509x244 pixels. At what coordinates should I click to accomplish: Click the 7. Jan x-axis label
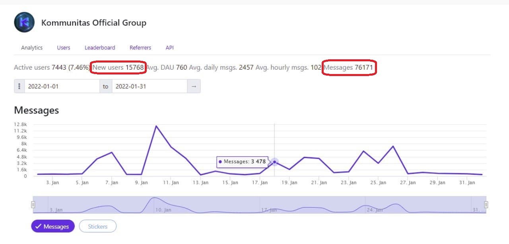click(x=112, y=183)
